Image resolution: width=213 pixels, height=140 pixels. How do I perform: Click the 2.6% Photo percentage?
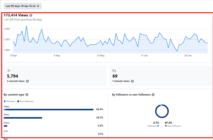(x=100, y=126)
